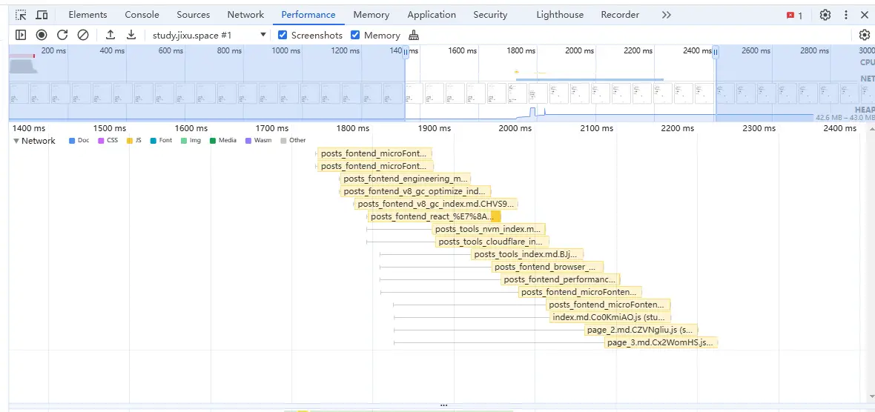Viewport: 875px width, 412px height.
Task: Click the download profile icon
Action: click(131, 35)
